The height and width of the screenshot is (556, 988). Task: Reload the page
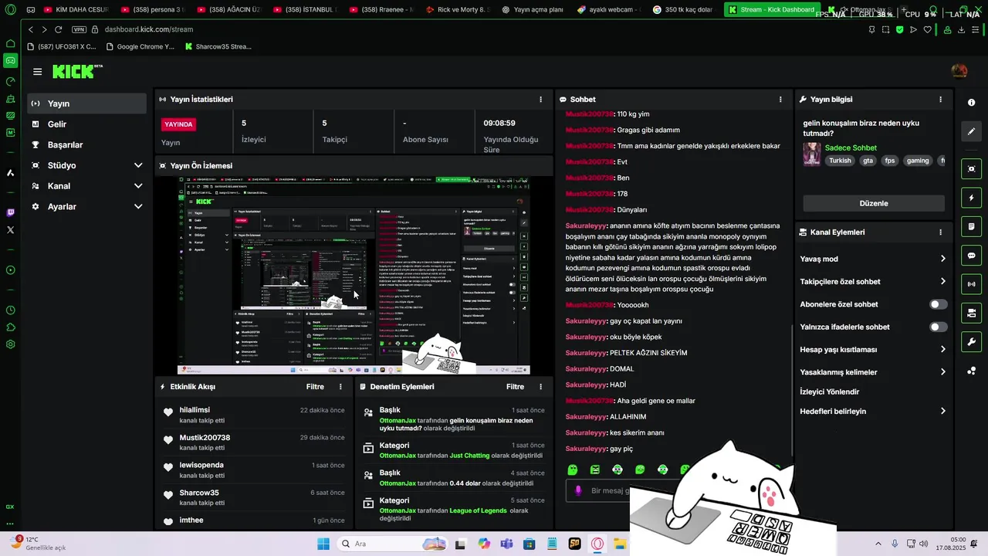click(x=58, y=29)
